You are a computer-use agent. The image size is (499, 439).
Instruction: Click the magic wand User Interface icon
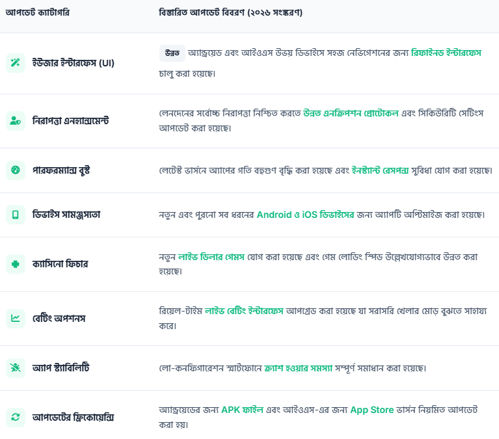click(x=15, y=62)
